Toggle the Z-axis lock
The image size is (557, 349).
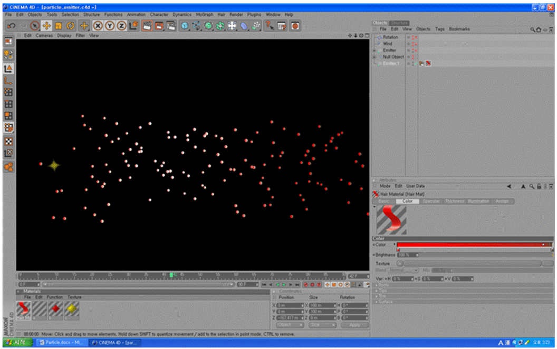tap(121, 26)
